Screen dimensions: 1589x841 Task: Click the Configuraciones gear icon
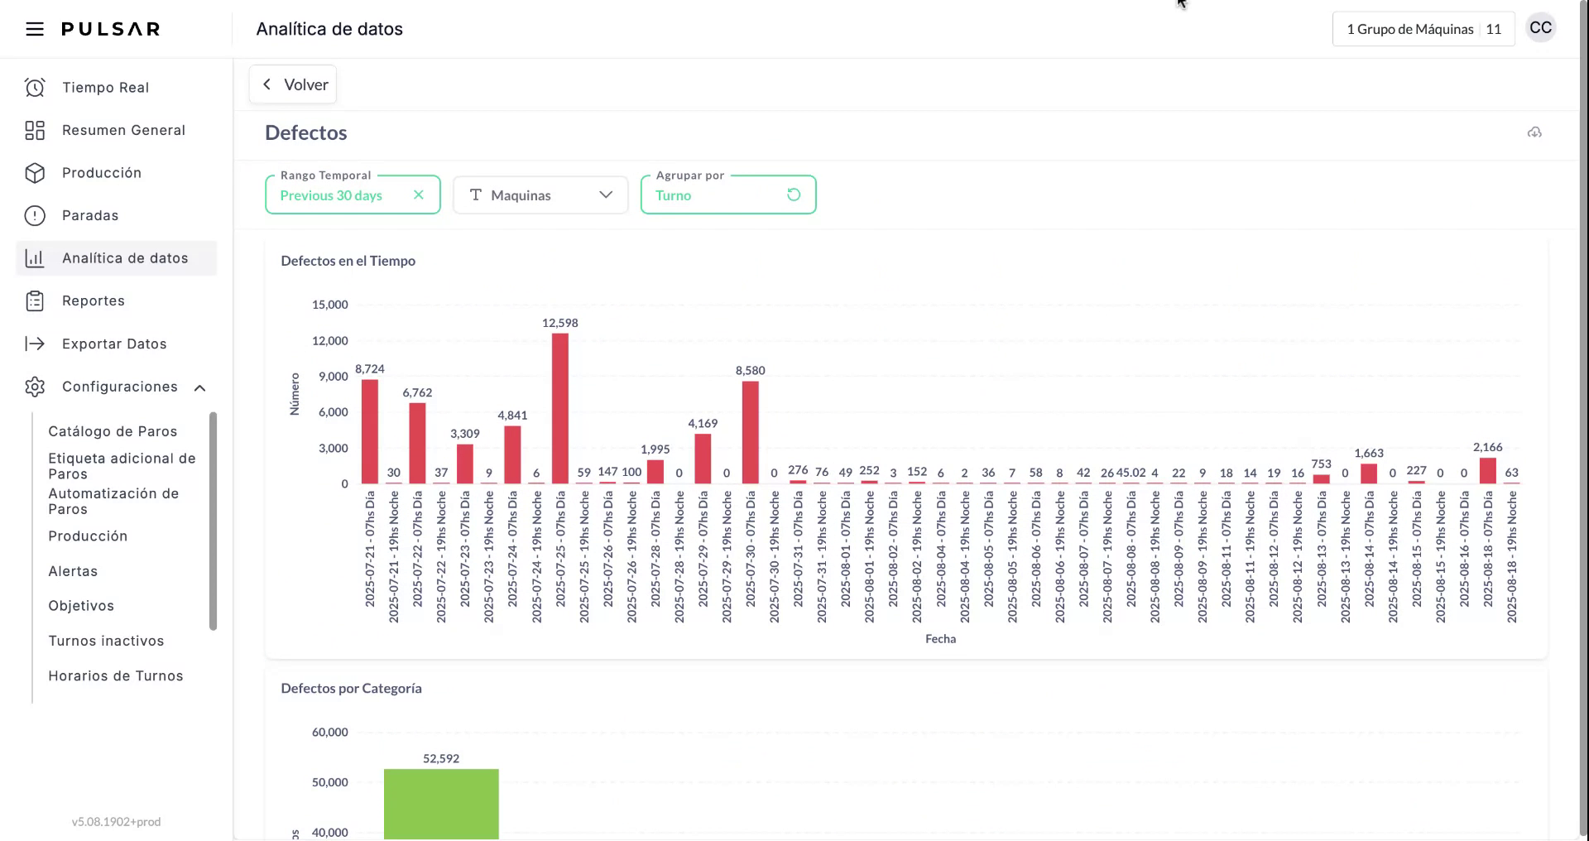(x=35, y=387)
